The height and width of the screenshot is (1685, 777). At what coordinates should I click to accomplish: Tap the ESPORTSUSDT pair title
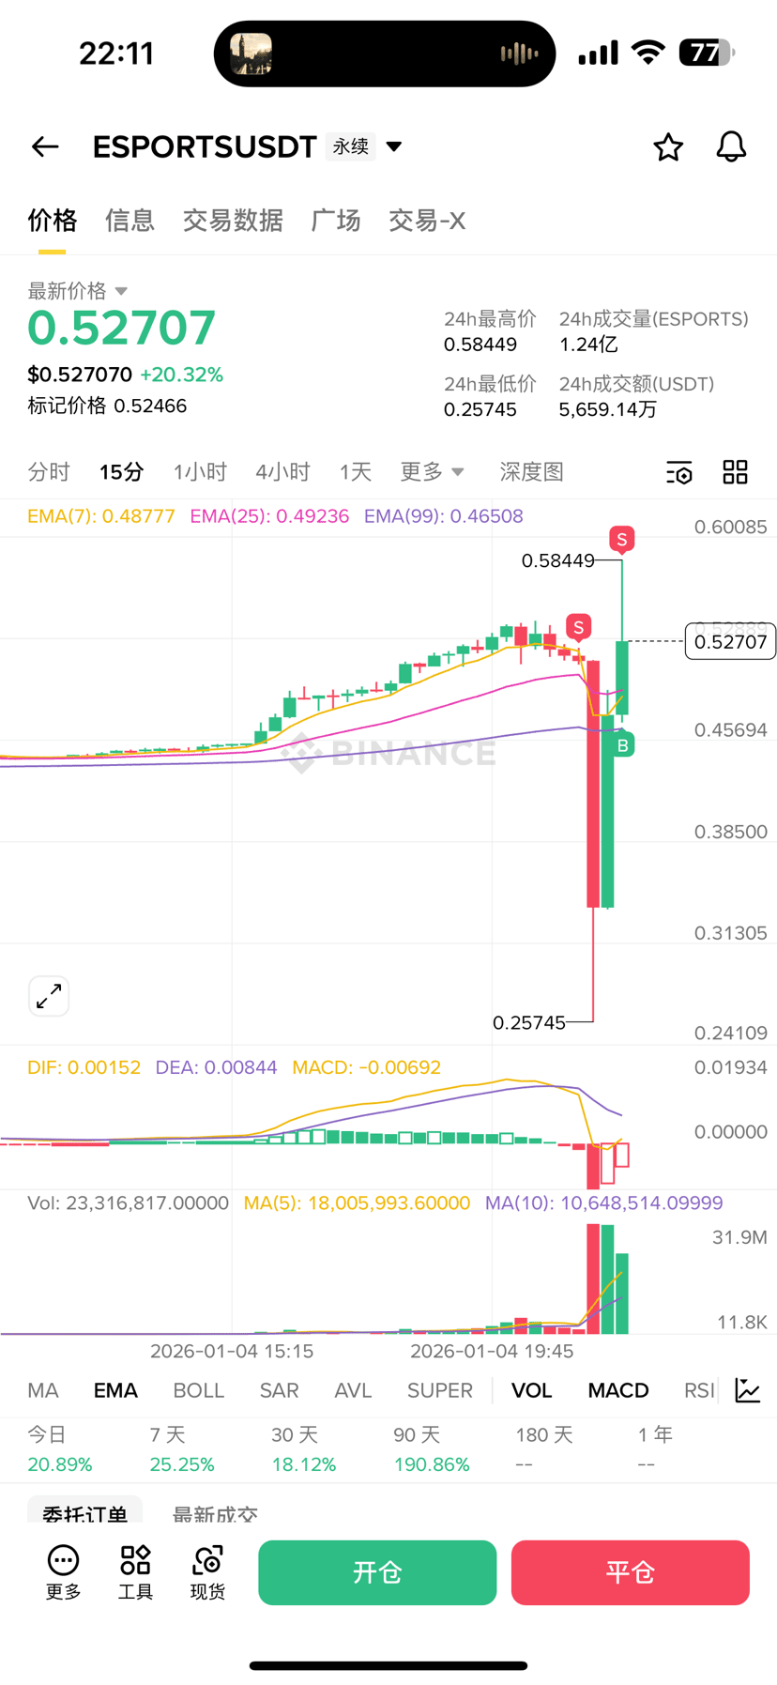[205, 146]
